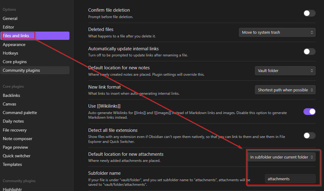324x191 pixels.
Task: Open Backlinks plugin settings
Action: (x=11, y=96)
